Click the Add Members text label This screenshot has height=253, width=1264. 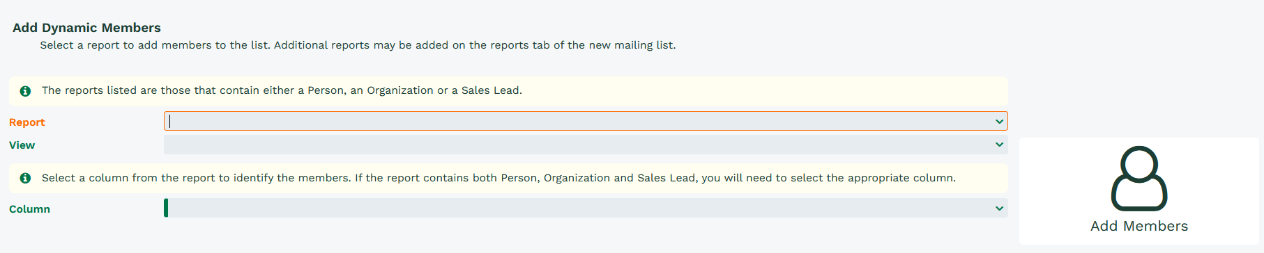[1139, 226]
